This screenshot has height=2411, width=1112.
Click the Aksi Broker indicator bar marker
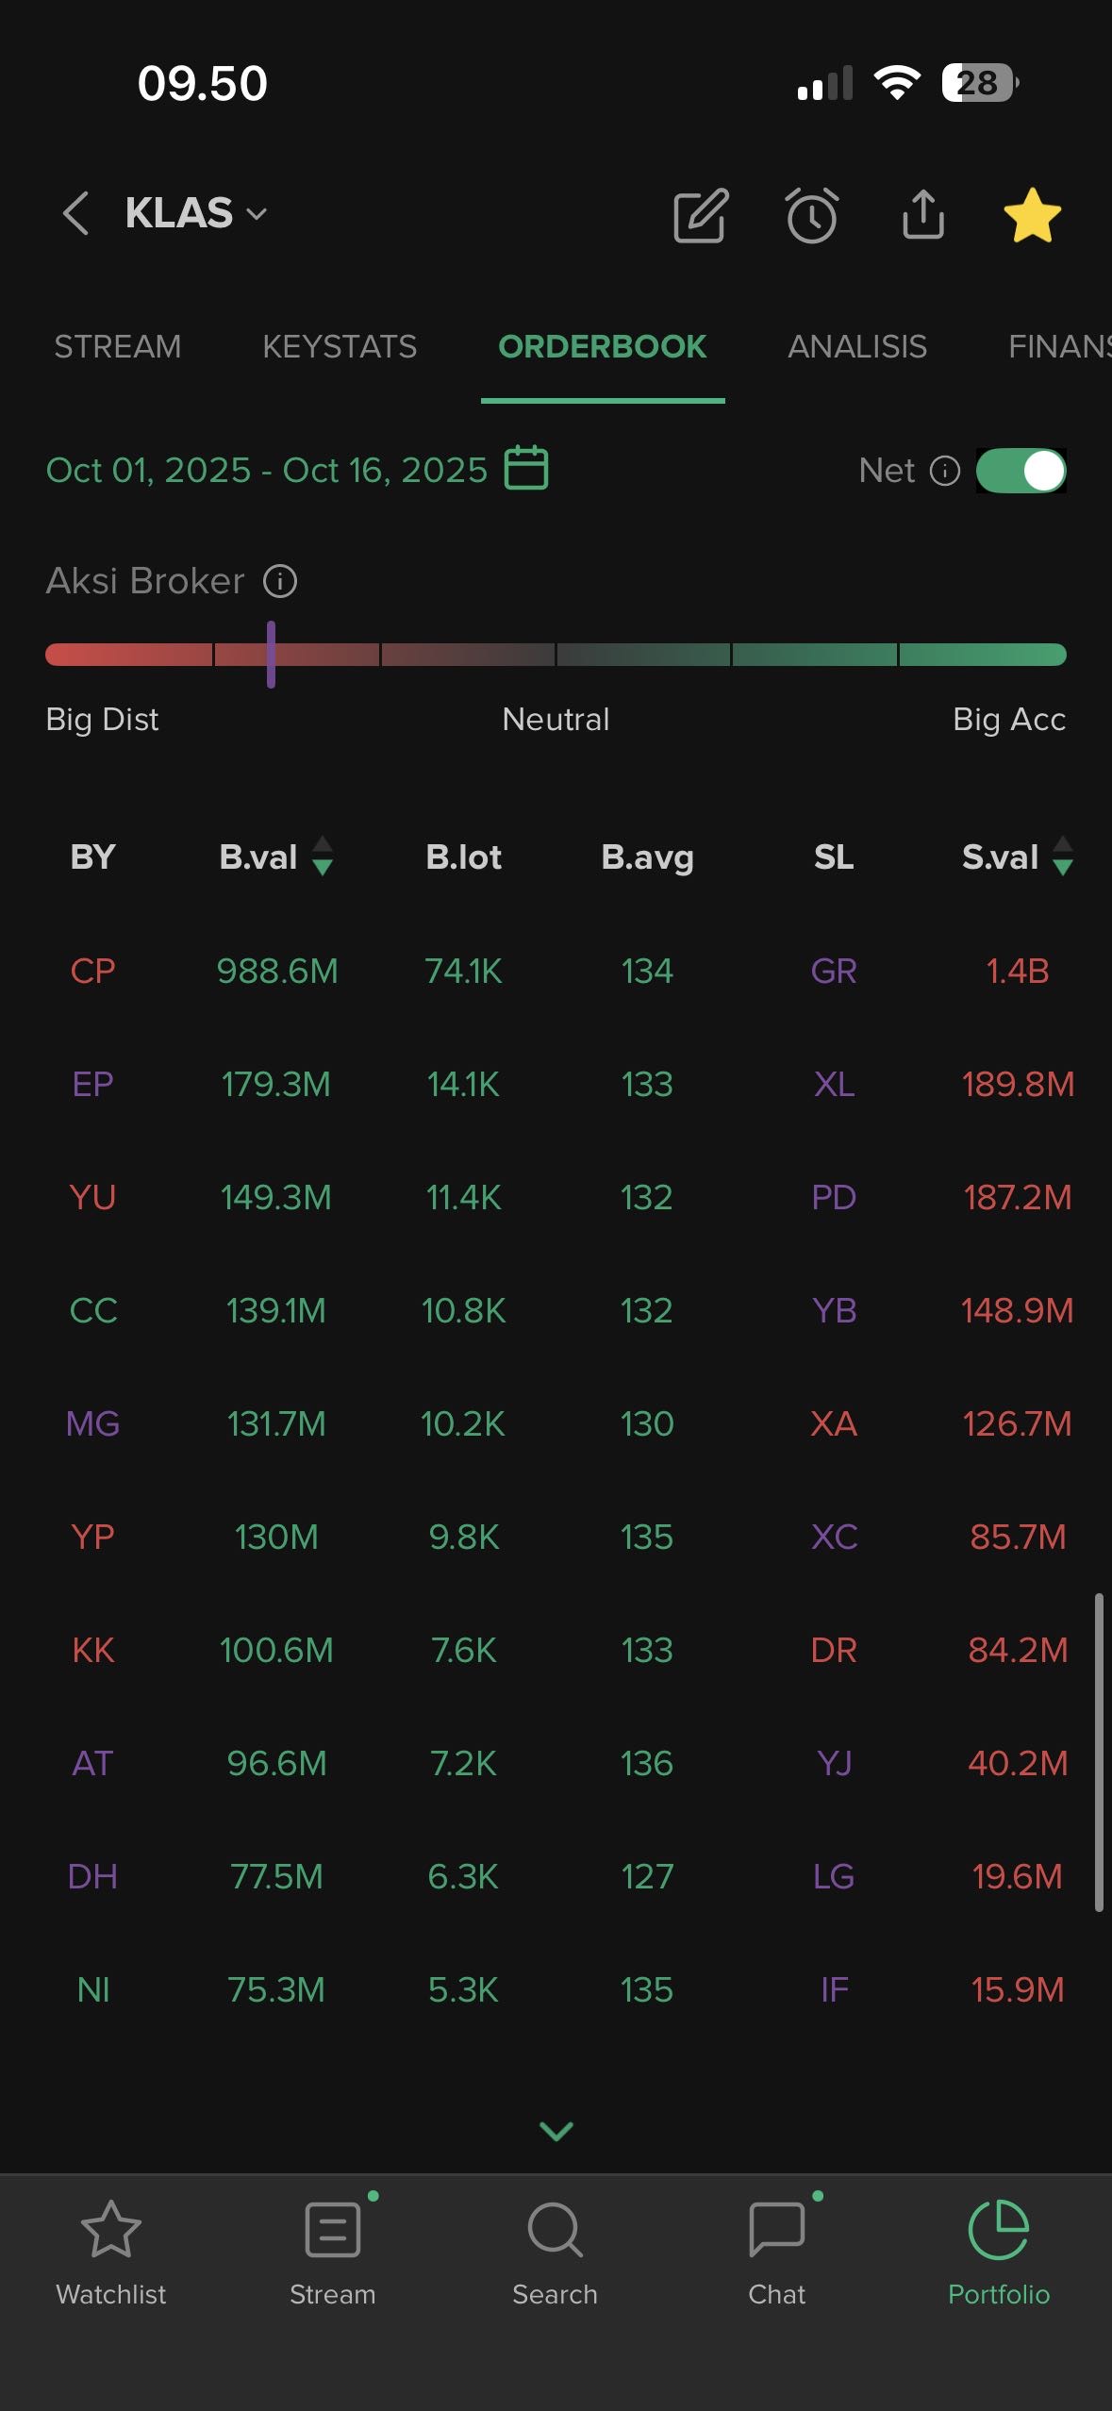(271, 654)
